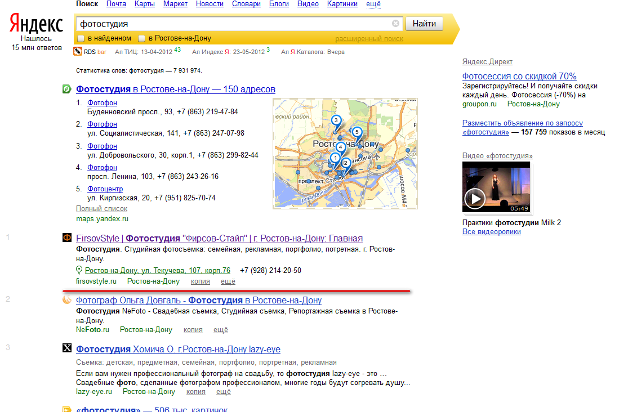Open "Фотостудия в Ростове-на-Дону — 150 адресов"
The image size is (637, 412).
176,89
